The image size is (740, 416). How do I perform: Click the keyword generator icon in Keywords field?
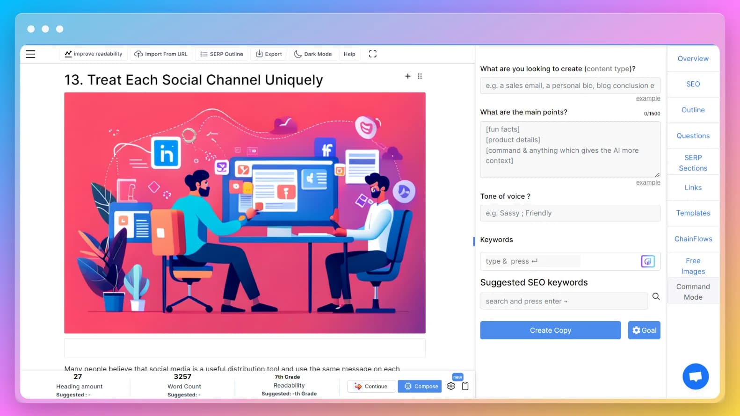coord(647,261)
